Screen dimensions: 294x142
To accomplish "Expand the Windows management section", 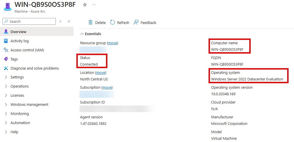I will (x=29, y=105).
